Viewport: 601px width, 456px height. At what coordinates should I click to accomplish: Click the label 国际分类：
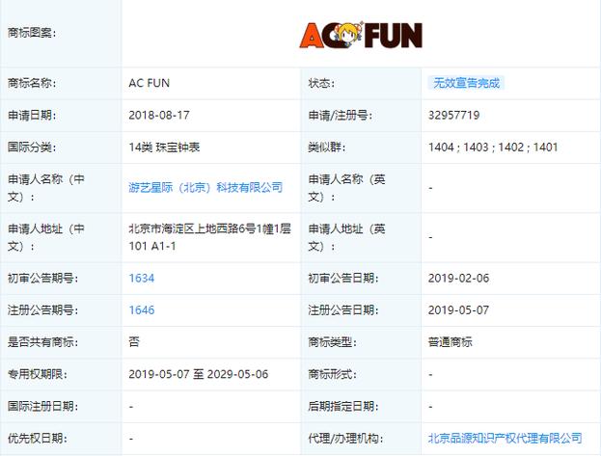[32, 148]
